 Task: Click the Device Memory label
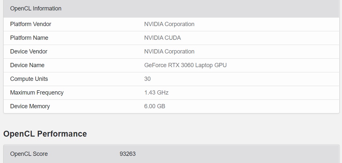[30, 106]
